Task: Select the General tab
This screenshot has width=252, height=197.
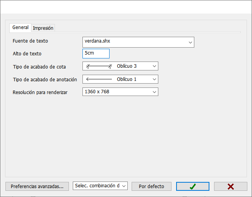Action: click(21, 27)
